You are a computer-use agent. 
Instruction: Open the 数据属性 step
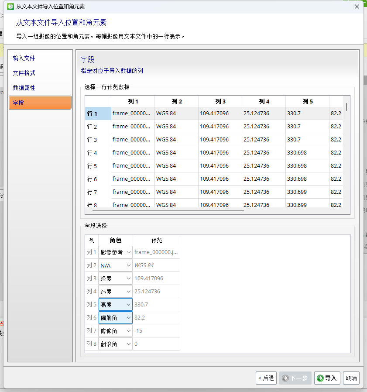click(x=23, y=88)
